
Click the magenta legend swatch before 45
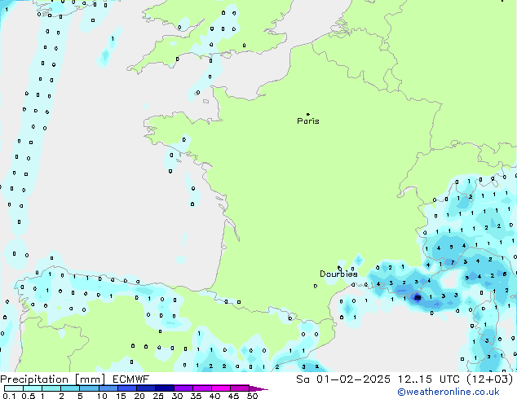point(221,388)
